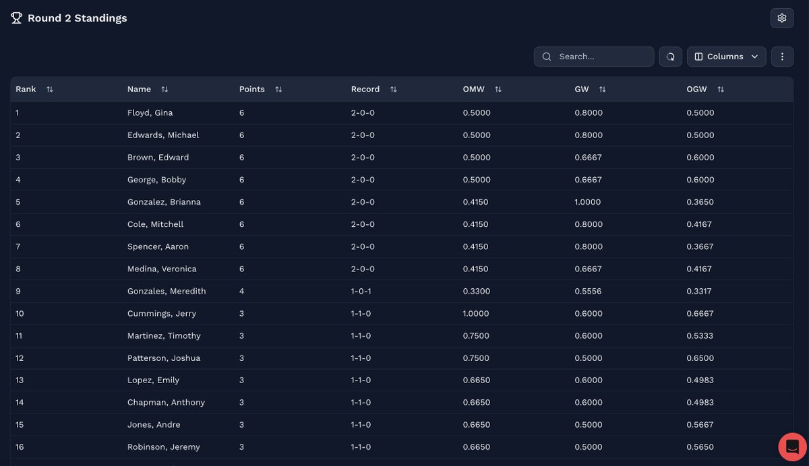Select the Medina, Veronica name cell
This screenshot has width=809, height=466.
pyautogui.click(x=162, y=269)
